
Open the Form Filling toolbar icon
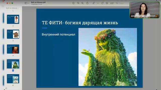pos(112,3)
